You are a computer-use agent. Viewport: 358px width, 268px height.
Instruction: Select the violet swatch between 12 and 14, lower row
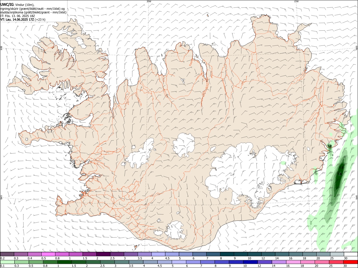click(x=265, y=262)
